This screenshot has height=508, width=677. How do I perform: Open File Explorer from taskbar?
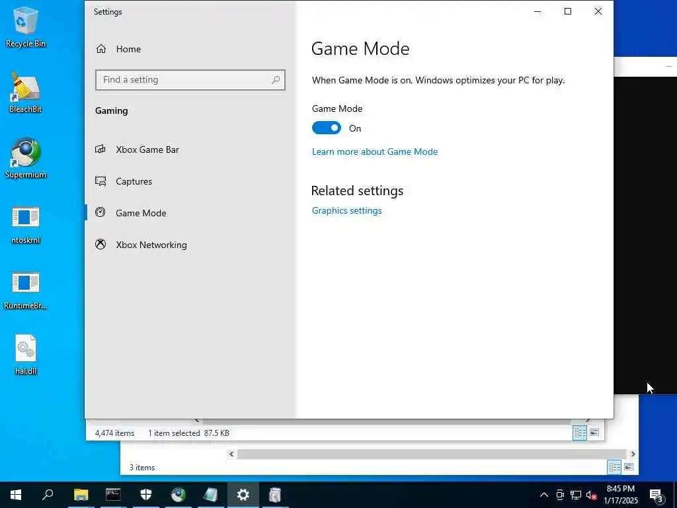click(81, 495)
